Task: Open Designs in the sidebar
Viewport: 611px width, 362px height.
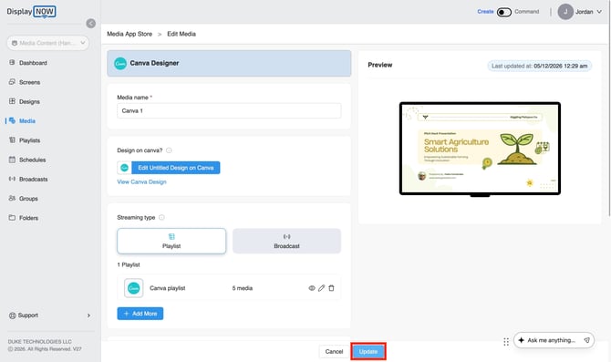Action: 29,102
